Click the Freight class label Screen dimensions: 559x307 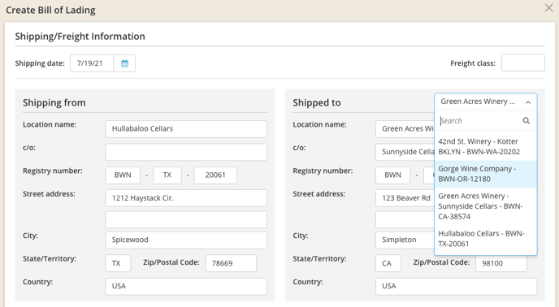point(473,63)
